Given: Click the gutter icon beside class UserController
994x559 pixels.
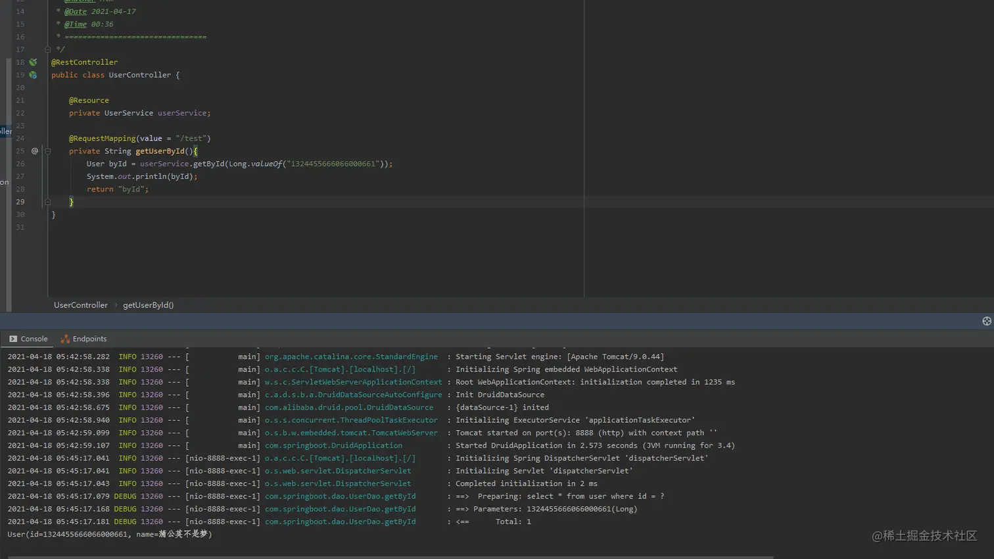Looking at the screenshot, I should [33, 75].
